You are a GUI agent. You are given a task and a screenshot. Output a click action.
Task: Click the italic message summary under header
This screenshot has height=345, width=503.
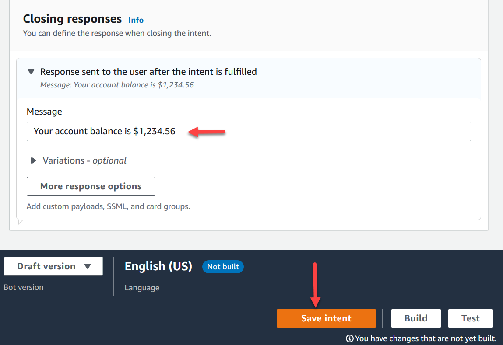tap(117, 85)
